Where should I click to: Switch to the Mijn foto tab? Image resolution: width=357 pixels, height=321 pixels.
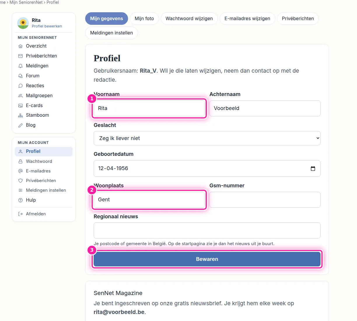click(144, 18)
